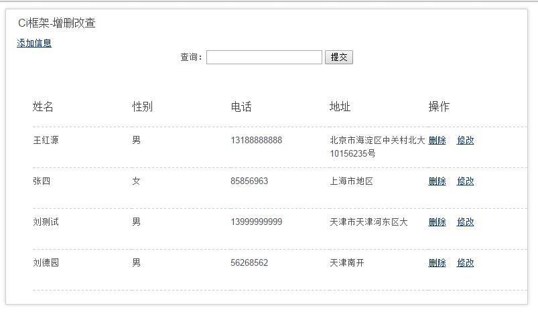Select the name cell 张四
This screenshot has width=538, height=316.
[x=42, y=181]
